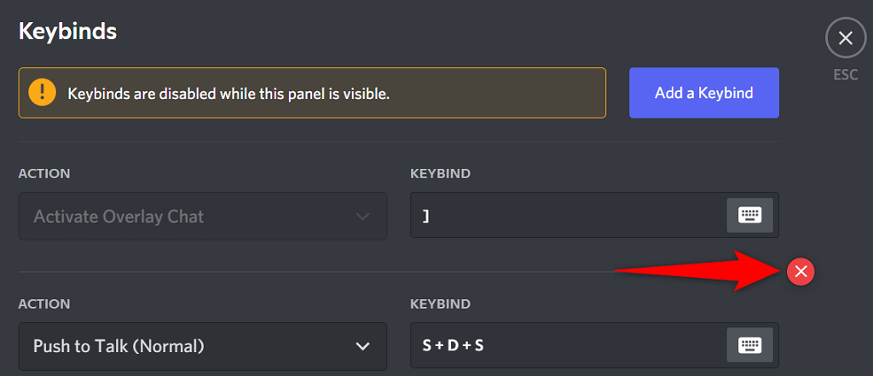Click the ACTION label above Activate Overlay Chat

coord(44,174)
